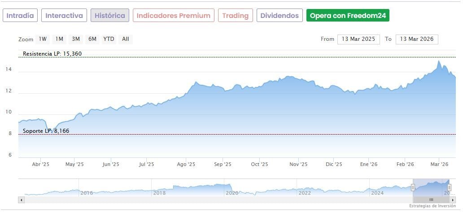Image resolution: width=463 pixels, height=214 pixels.
Task: Switch to the Interactiva tab
Action: 64,16
